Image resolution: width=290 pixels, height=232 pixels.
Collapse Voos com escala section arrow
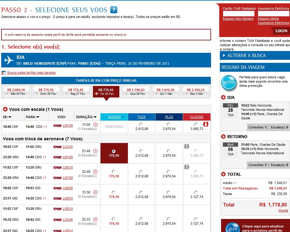[x=5, y=109]
